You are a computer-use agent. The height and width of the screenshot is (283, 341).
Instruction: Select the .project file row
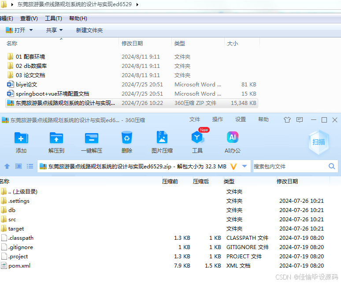163,256
